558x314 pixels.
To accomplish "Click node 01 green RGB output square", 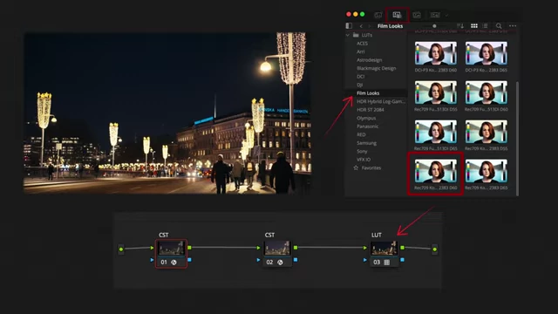I will pyautogui.click(x=189, y=248).
